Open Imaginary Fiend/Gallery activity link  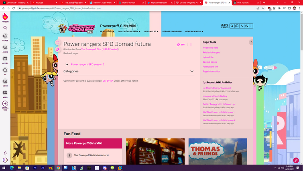coord(215,96)
